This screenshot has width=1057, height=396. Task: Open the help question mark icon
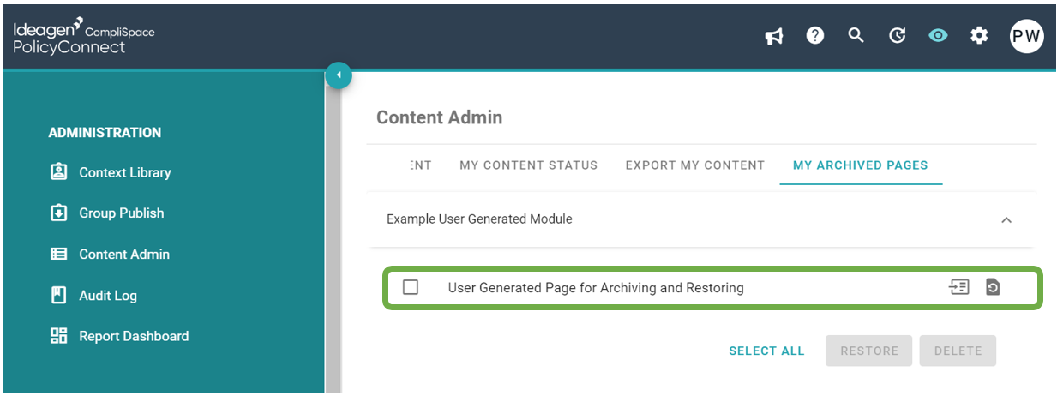coord(815,35)
